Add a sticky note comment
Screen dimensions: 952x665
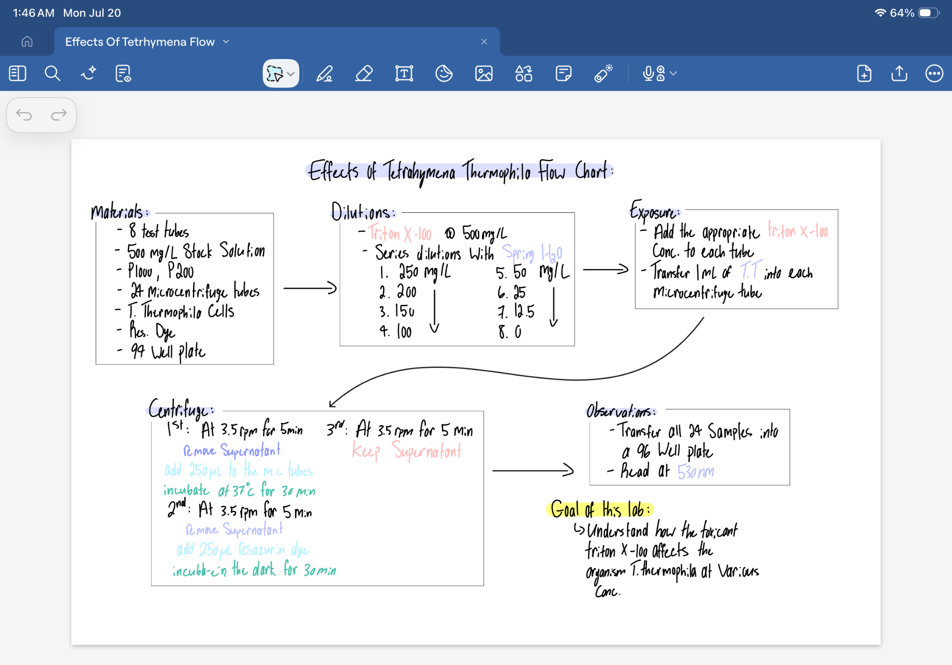pyautogui.click(x=563, y=73)
